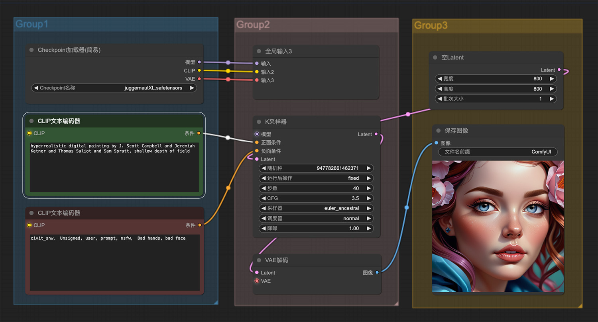Collapse the 保存图像 node via its title dot

click(x=439, y=130)
